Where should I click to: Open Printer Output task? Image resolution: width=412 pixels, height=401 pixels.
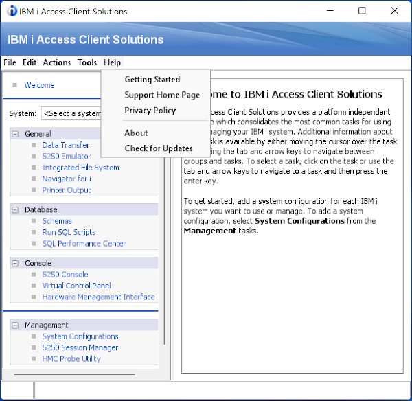pyautogui.click(x=66, y=190)
